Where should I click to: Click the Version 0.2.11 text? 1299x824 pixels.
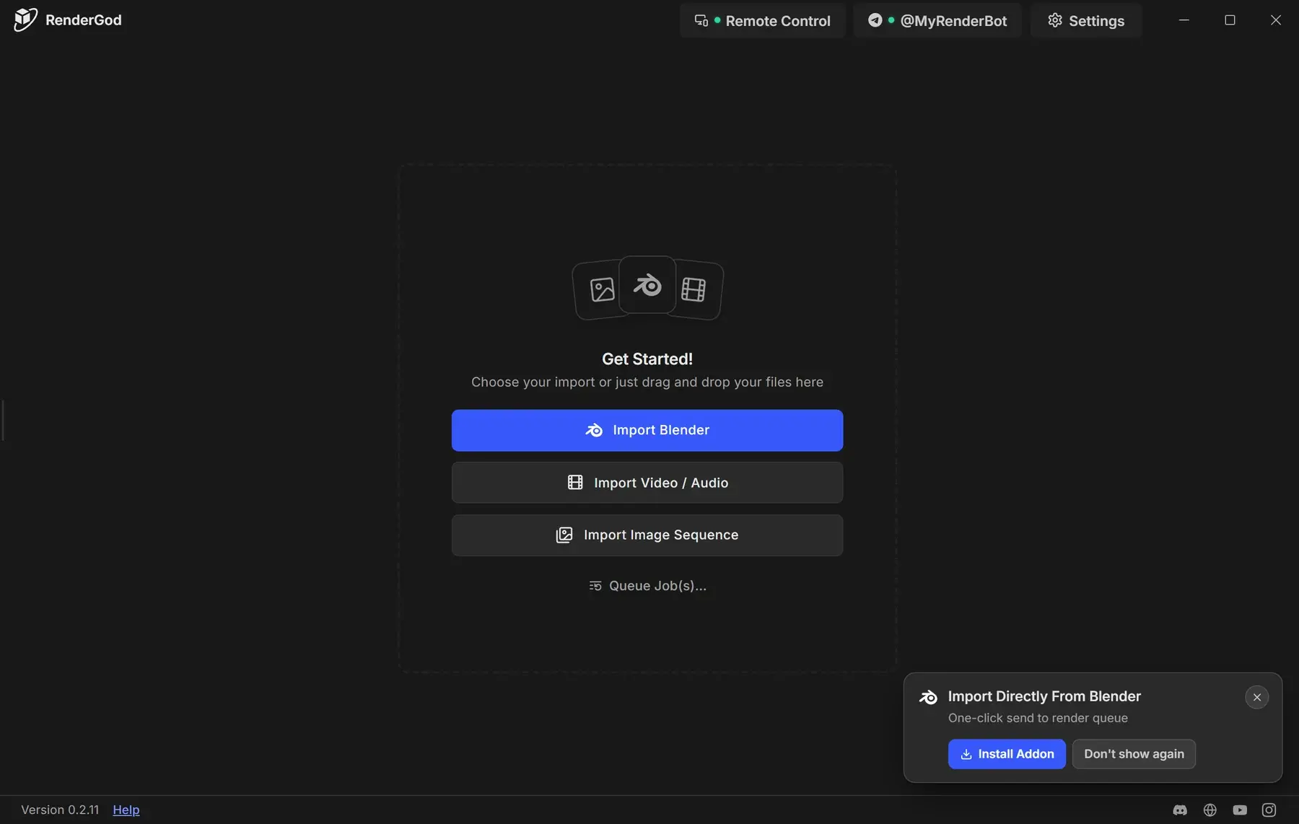60,810
